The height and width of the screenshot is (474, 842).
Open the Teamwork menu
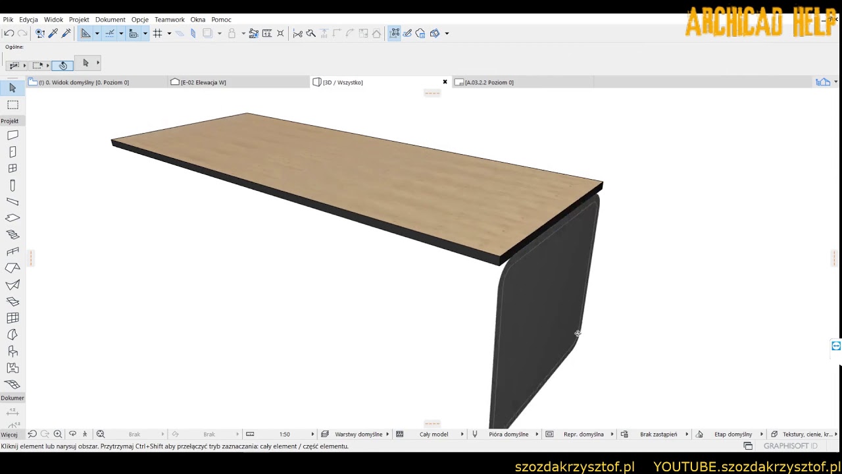pos(170,20)
